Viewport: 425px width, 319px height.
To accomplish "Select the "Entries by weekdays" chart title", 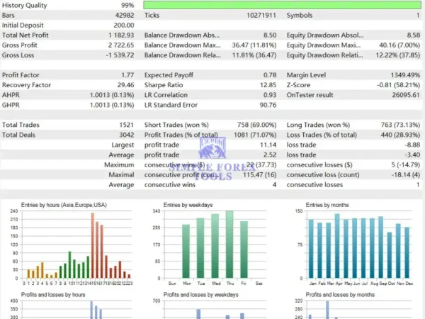I will 188,205.
